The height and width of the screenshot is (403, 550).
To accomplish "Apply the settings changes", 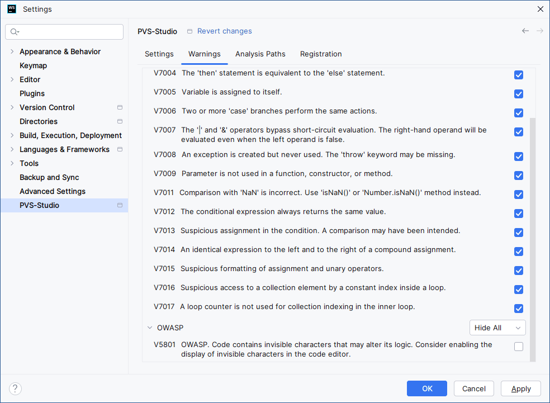I will [520, 388].
